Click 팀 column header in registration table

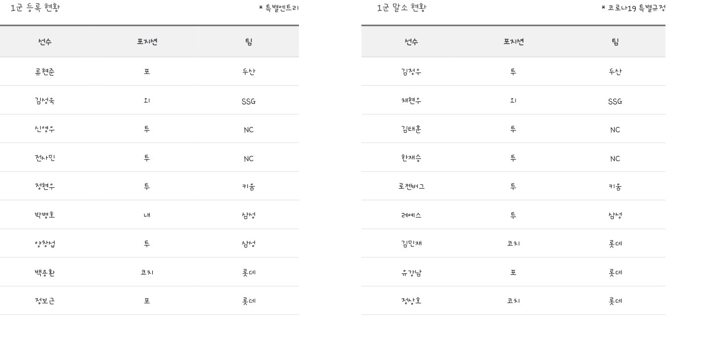(249, 42)
